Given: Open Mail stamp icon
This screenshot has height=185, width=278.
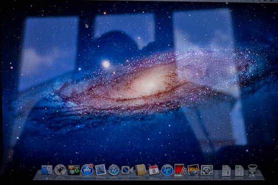Looking at the screenshot, I should (101, 170).
